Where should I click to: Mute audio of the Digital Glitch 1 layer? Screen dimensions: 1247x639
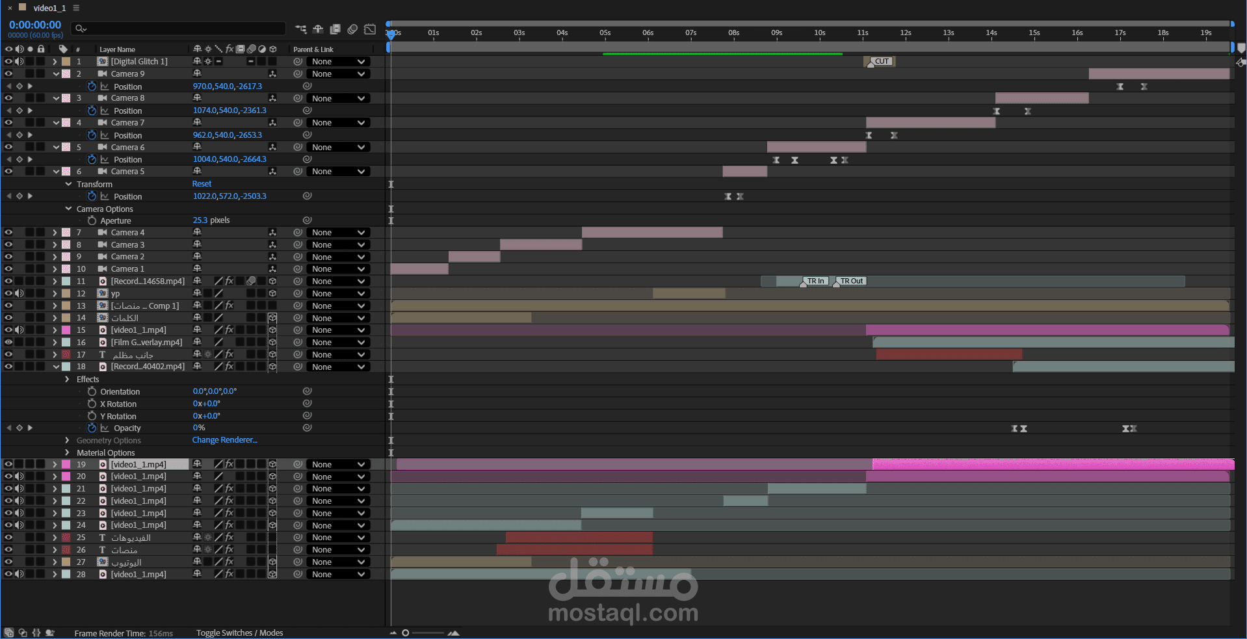pos(20,62)
